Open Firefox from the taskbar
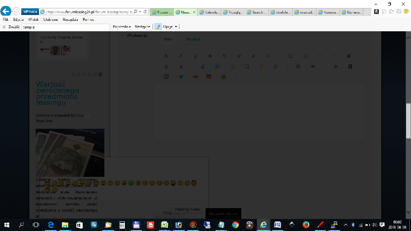Image resolution: width=411 pixels, height=231 pixels. click(305, 225)
